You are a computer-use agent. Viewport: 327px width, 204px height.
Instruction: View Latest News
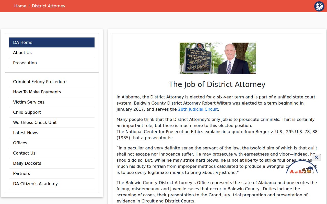click(52, 133)
